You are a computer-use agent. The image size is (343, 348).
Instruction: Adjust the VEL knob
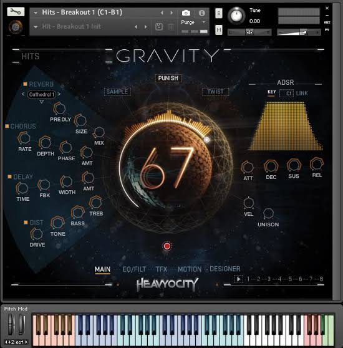[x=248, y=203]
